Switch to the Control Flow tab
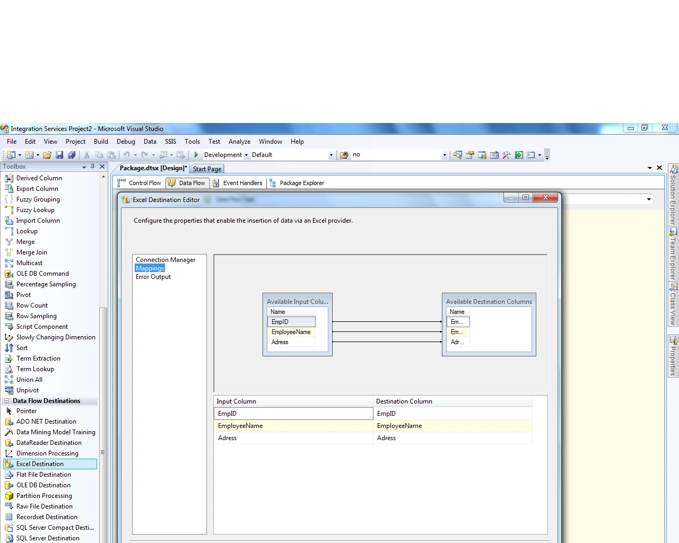The image size is (679, 543). pyautogui.click(x=140, y=183)
